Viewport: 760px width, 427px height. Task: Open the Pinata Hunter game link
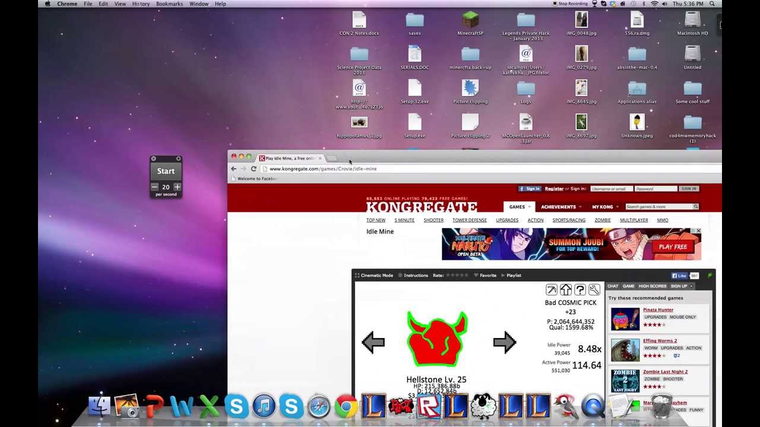[658, 310]
